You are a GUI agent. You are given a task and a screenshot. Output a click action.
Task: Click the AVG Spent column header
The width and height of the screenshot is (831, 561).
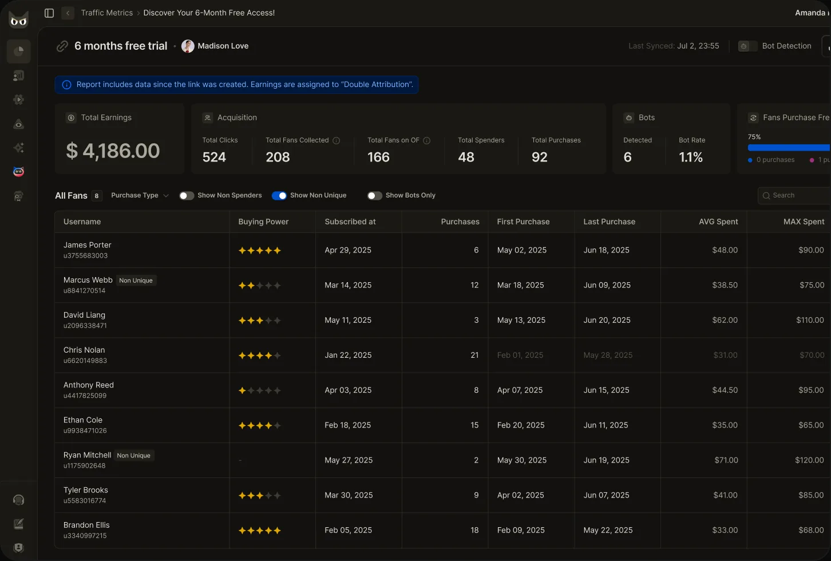pos(718,222)
